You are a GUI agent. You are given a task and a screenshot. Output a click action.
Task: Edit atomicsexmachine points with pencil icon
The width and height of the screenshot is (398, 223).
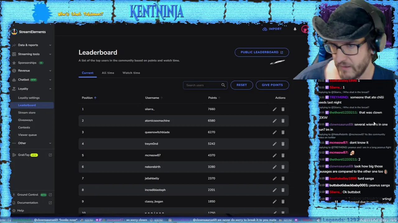pos(275,121)
